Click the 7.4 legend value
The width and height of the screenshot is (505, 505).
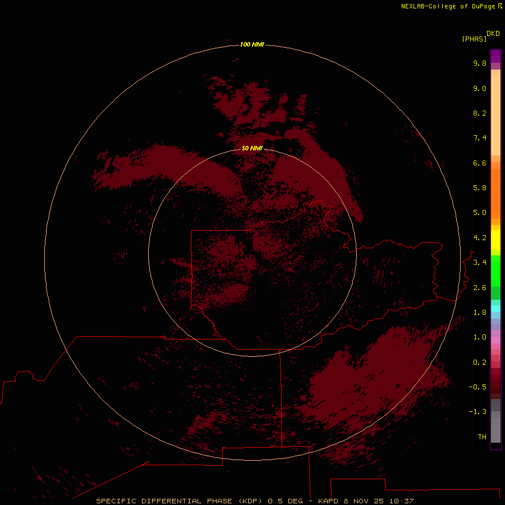[x=480, y=138]
